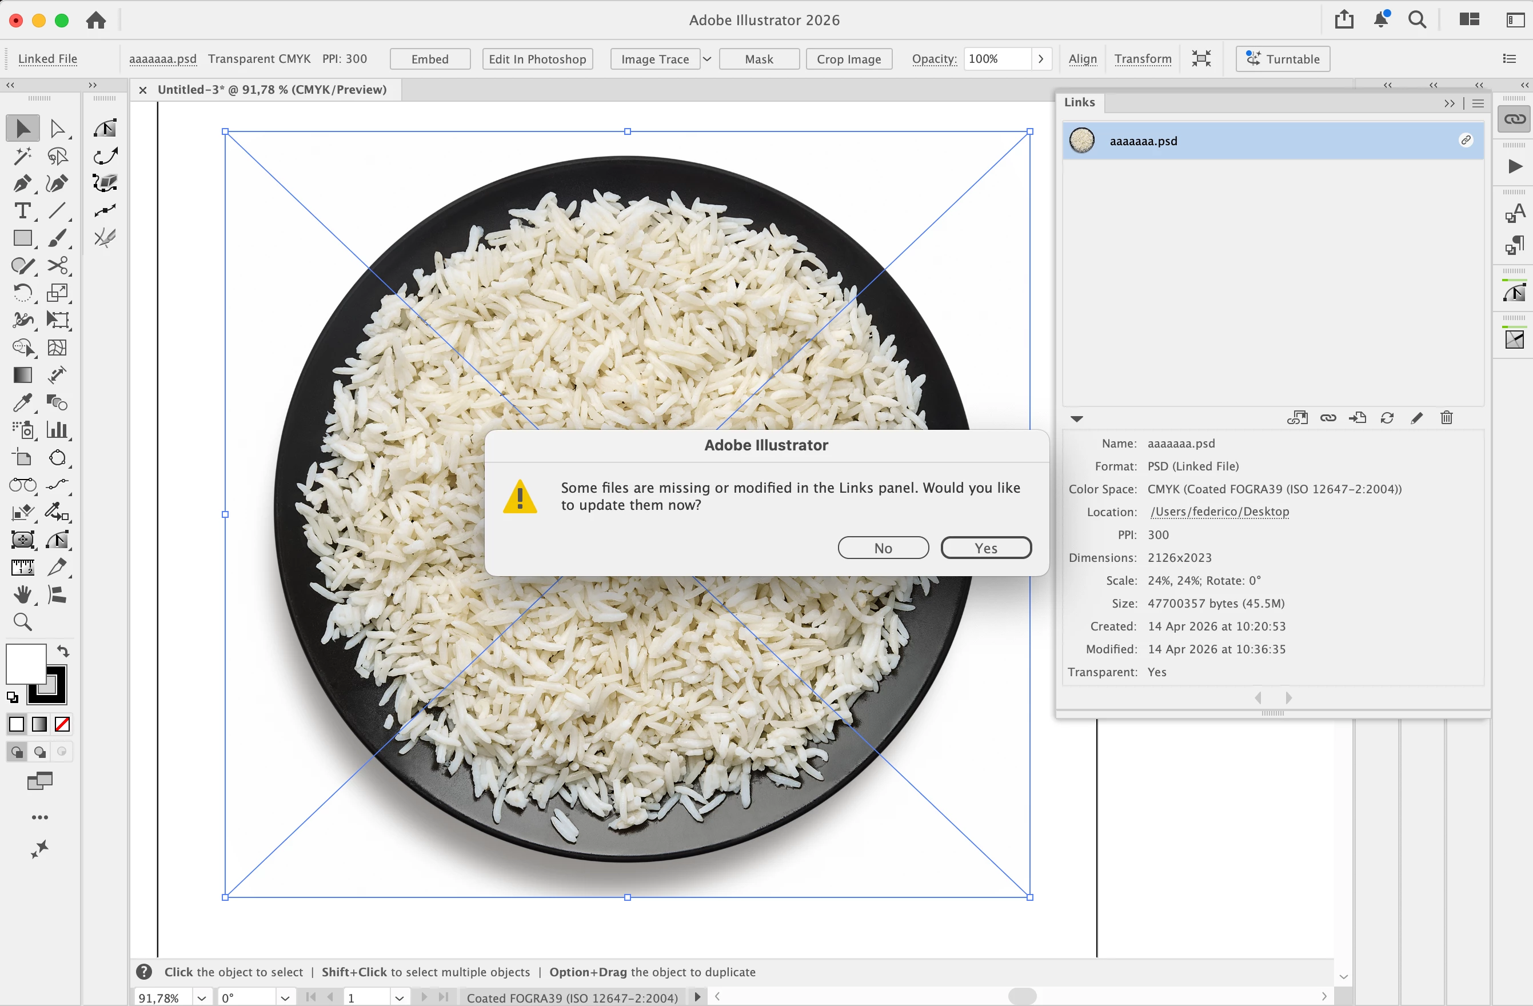
Task: Select the Direct Selection tool
Action: tap(57, 129)
